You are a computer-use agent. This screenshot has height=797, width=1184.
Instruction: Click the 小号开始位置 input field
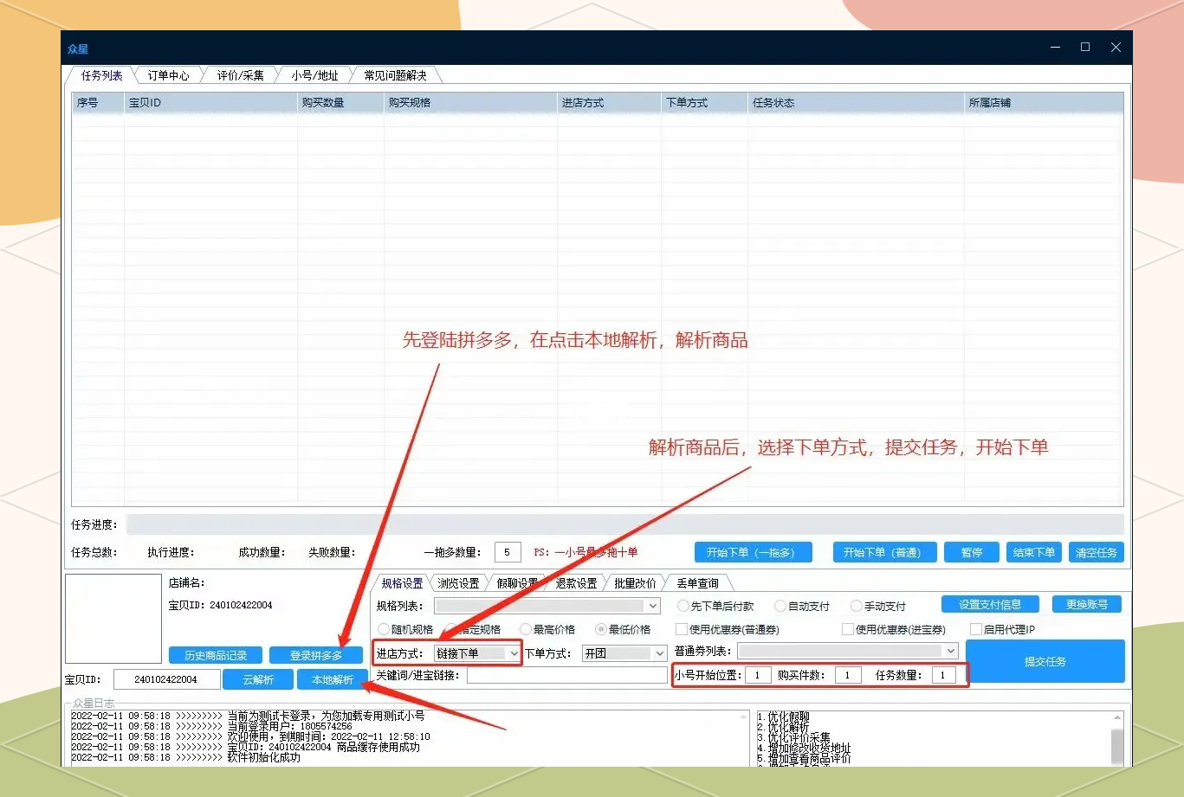(x=758, y=675)
